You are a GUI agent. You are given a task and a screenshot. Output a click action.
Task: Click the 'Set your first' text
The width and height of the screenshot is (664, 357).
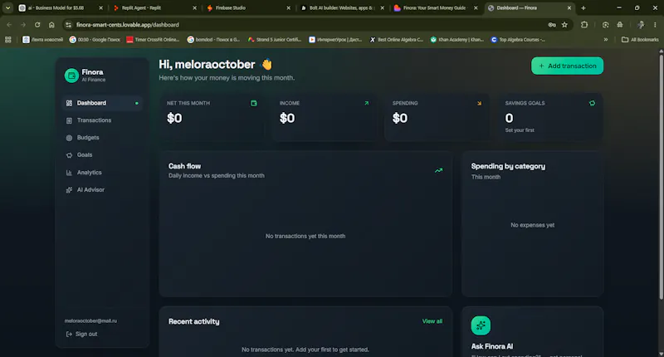pyautogui.click(x=520, y=130)
